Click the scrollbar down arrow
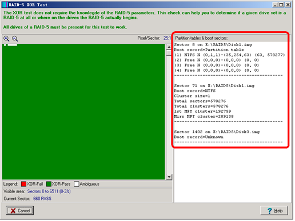 point(169,177)
